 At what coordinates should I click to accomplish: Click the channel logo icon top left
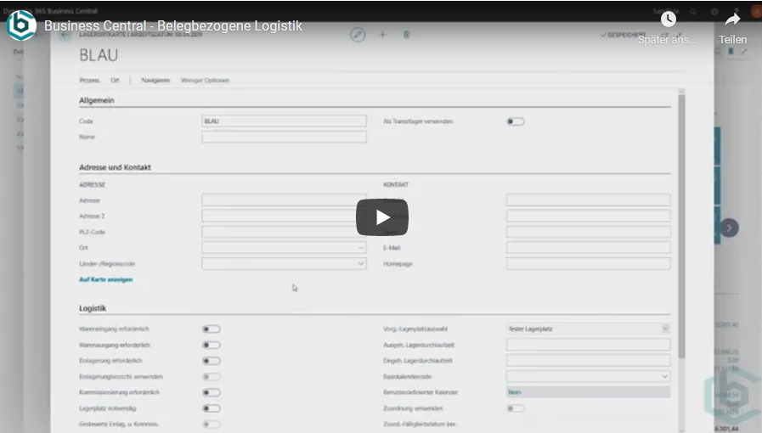pos(20,25)
